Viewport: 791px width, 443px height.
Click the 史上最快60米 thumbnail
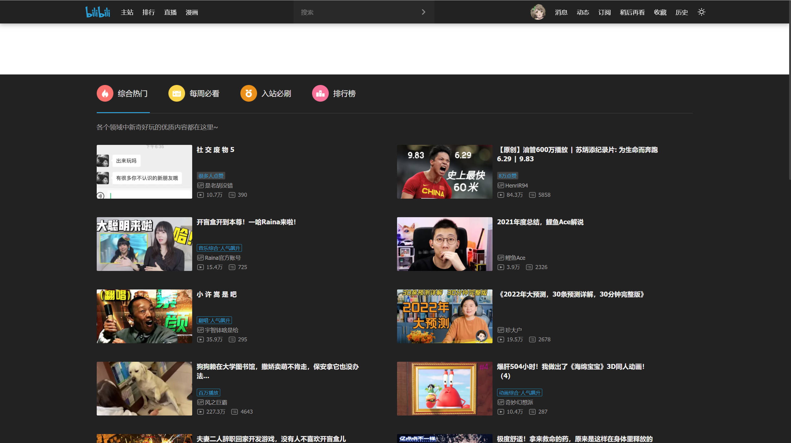[x=445, y=172]
